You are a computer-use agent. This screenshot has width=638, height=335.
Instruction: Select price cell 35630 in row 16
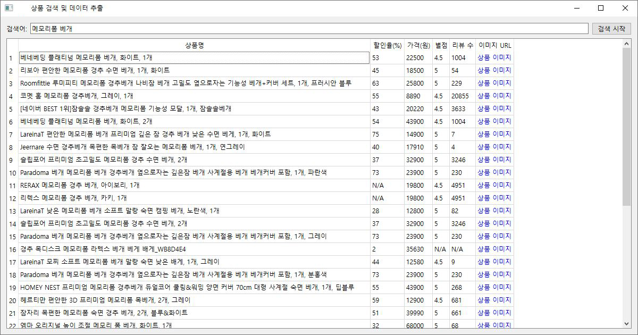(x=418, y=249)
